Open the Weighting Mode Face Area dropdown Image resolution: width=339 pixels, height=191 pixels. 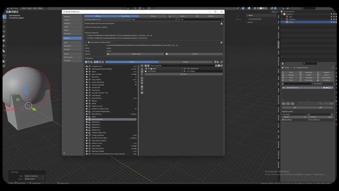coord(295,115)
